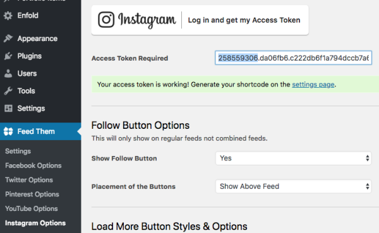The width and height of the screenshot is (379, 233).
Task: Open the Feed Them Settings submenu item
Action: (18, 152)
